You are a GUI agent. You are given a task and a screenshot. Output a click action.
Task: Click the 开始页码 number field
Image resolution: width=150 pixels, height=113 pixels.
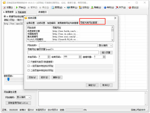[43, 57]
